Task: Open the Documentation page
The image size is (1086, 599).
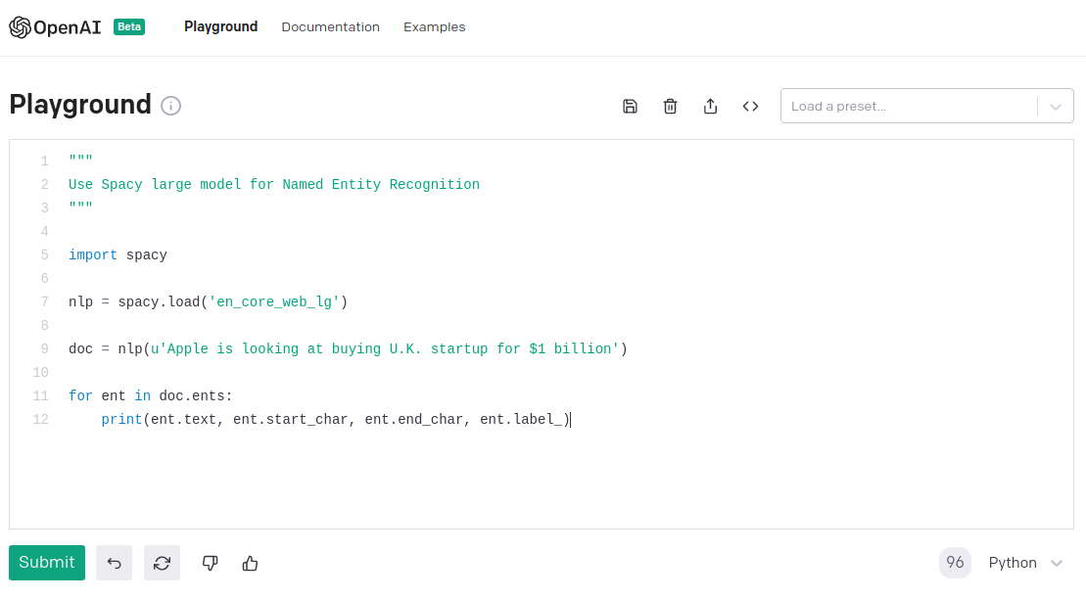Action: point(330,27)
